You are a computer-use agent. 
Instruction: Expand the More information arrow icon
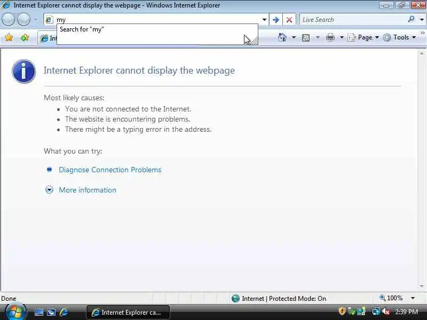(49, 190)
